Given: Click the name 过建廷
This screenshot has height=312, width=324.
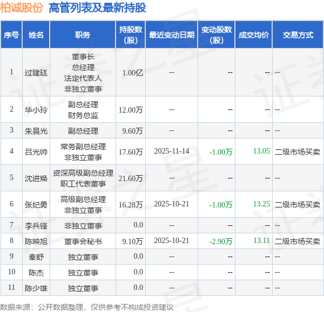Looking at the screenshot, I should [x=36, y=73].
